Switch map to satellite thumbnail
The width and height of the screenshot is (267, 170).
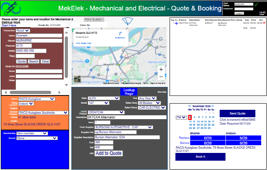tap(77, 79)
